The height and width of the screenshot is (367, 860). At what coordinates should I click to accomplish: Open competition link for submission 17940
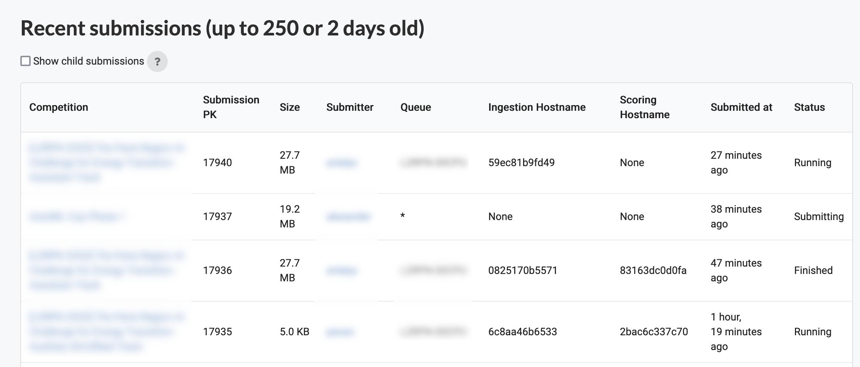(x=106, y=162)
